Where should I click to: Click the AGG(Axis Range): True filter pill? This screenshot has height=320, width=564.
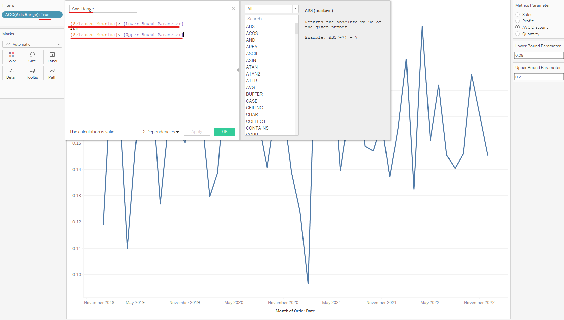pos(32,15)
